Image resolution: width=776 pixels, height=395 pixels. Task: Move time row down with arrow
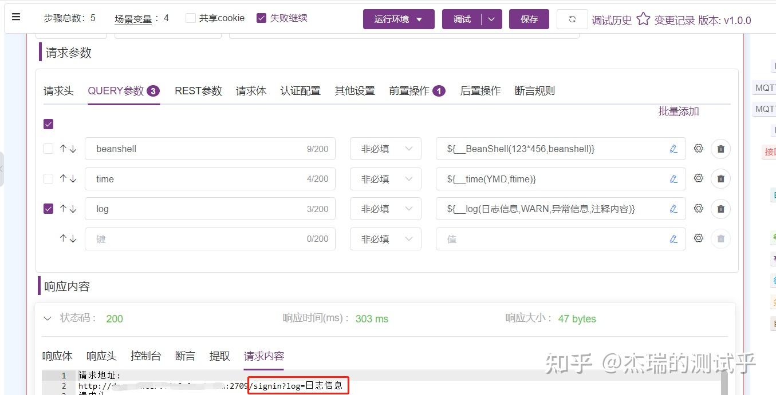tap(73, 179)
